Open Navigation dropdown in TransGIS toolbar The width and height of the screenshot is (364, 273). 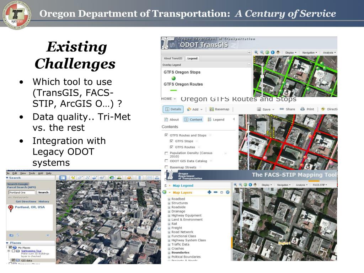[x=310, y=53]
